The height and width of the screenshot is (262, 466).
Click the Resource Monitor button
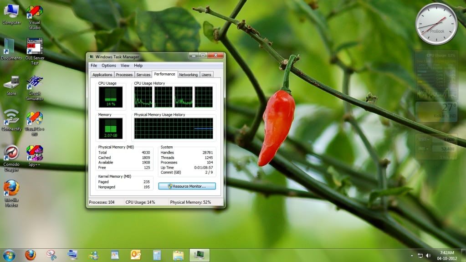[x=187, y=186]
